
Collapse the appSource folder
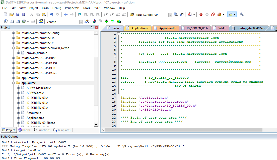[x=14, y=83]
